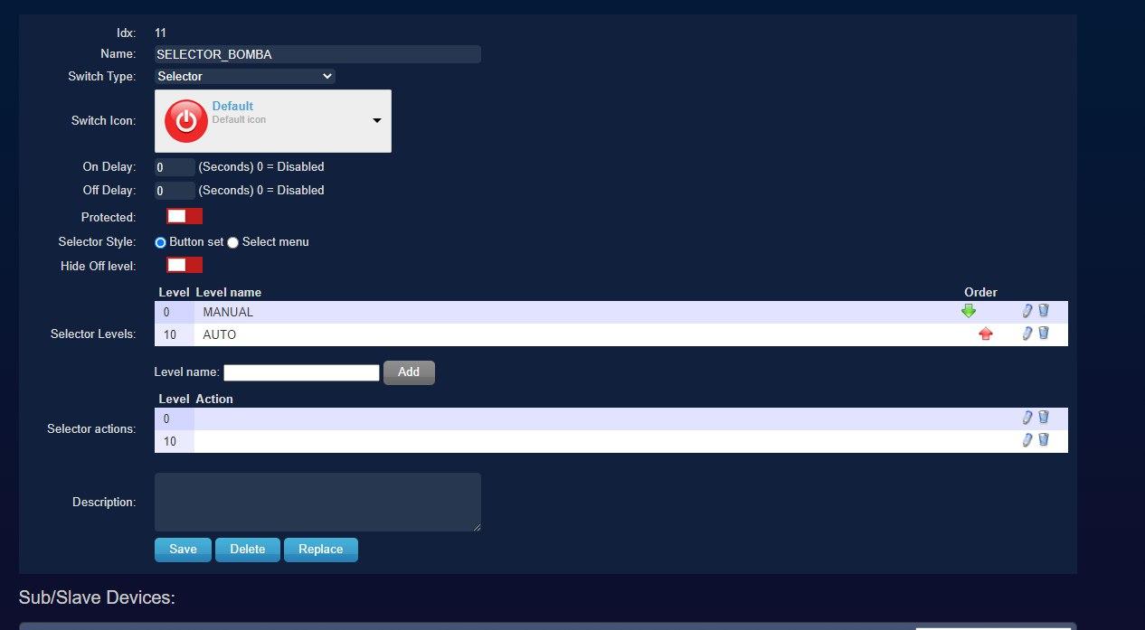Expand the Switch Icon picker arrow

(376, 120)
